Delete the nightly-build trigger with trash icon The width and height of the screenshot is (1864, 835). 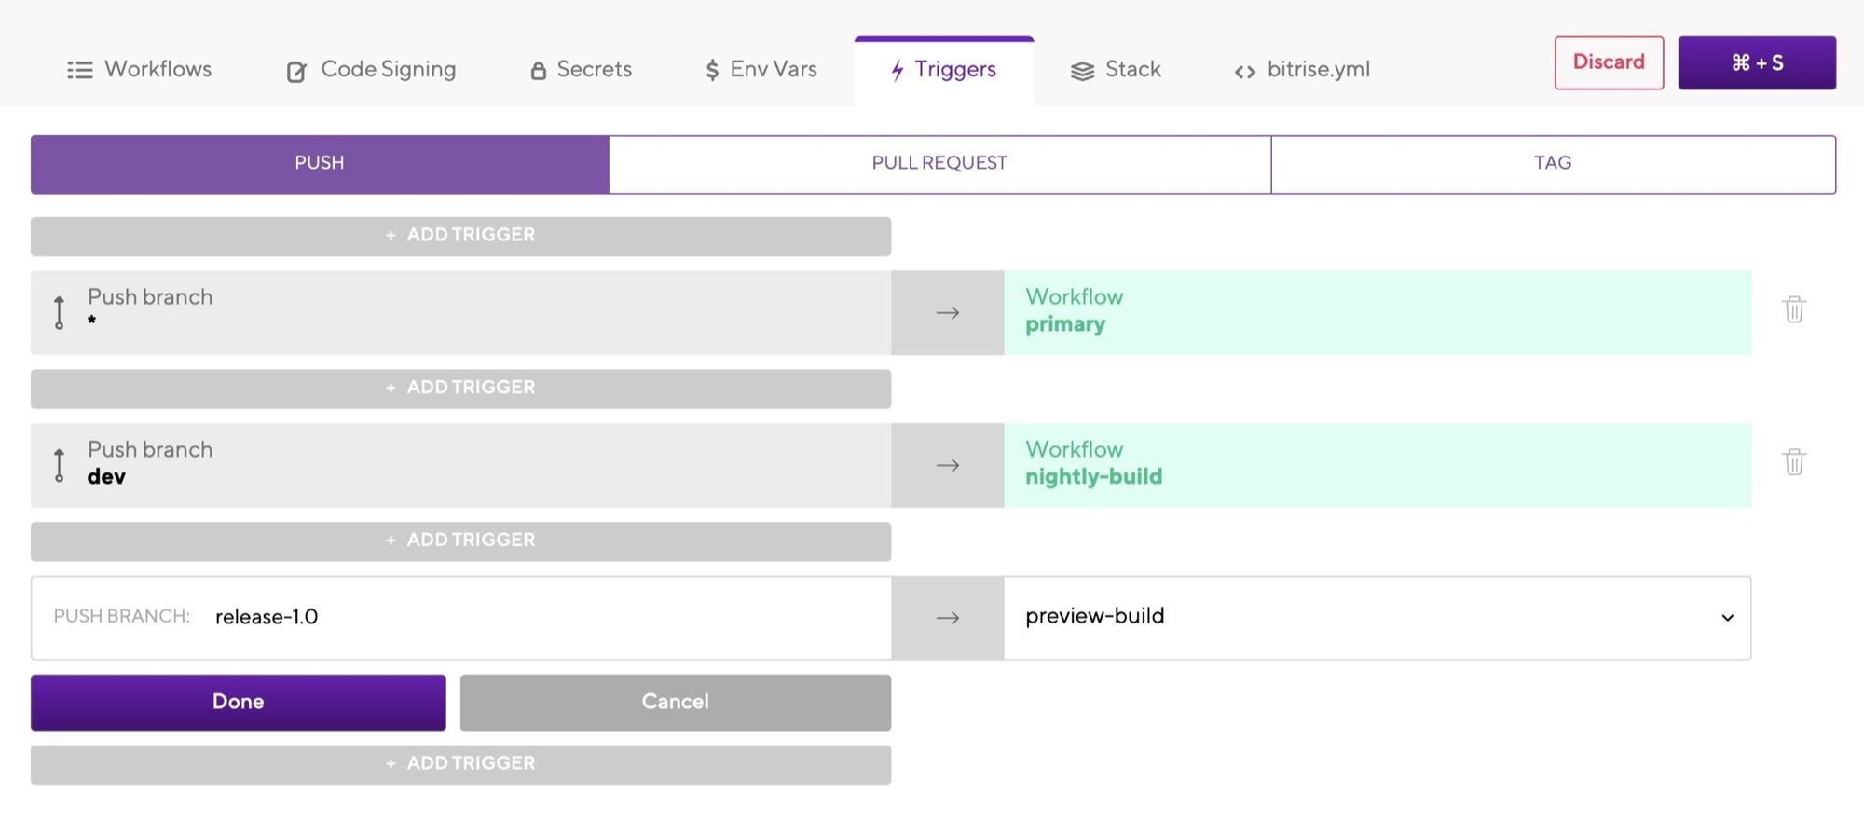click(x=1793, y=462)
